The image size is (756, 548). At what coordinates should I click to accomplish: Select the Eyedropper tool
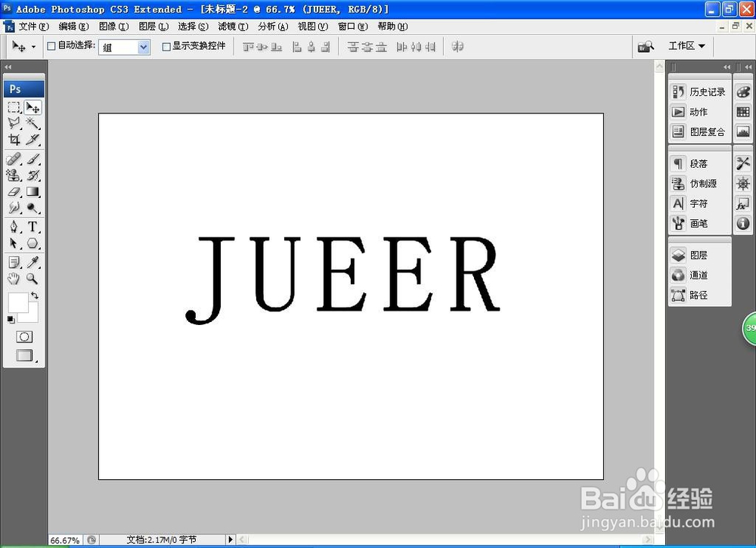click(33, 262)
